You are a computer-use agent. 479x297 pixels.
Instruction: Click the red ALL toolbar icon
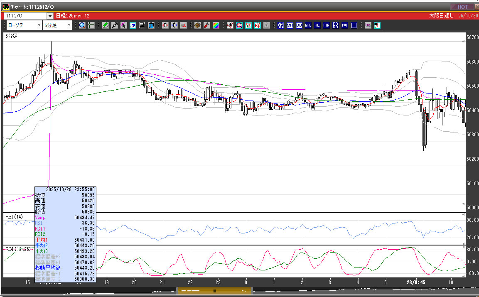pos(183,25)
